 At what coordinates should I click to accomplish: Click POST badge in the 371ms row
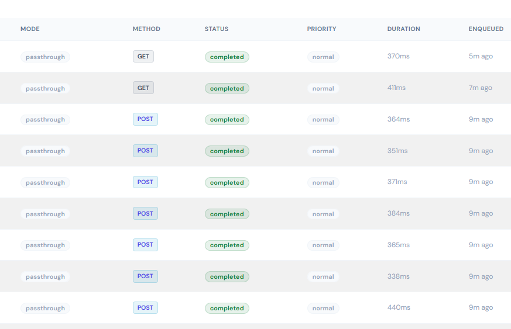145,182
